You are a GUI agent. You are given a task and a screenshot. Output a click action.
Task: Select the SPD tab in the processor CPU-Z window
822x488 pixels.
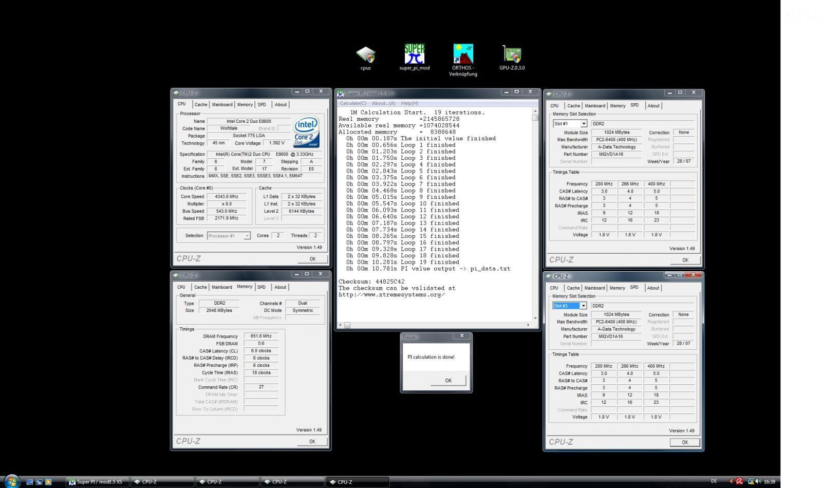tap(262, 105)
